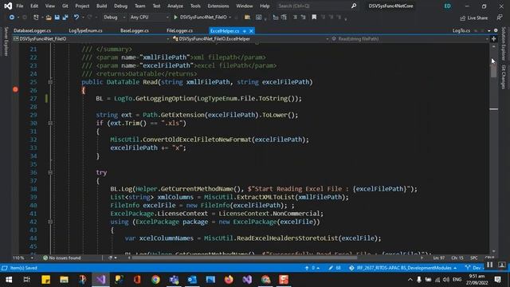
Task: Open Microsoft Teams from the taskbar
Action: coord(174,280)
